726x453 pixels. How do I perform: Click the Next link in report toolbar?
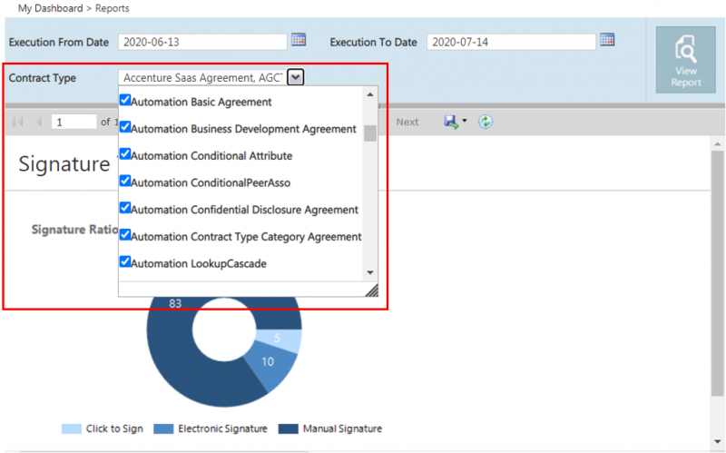click(407, 122)
